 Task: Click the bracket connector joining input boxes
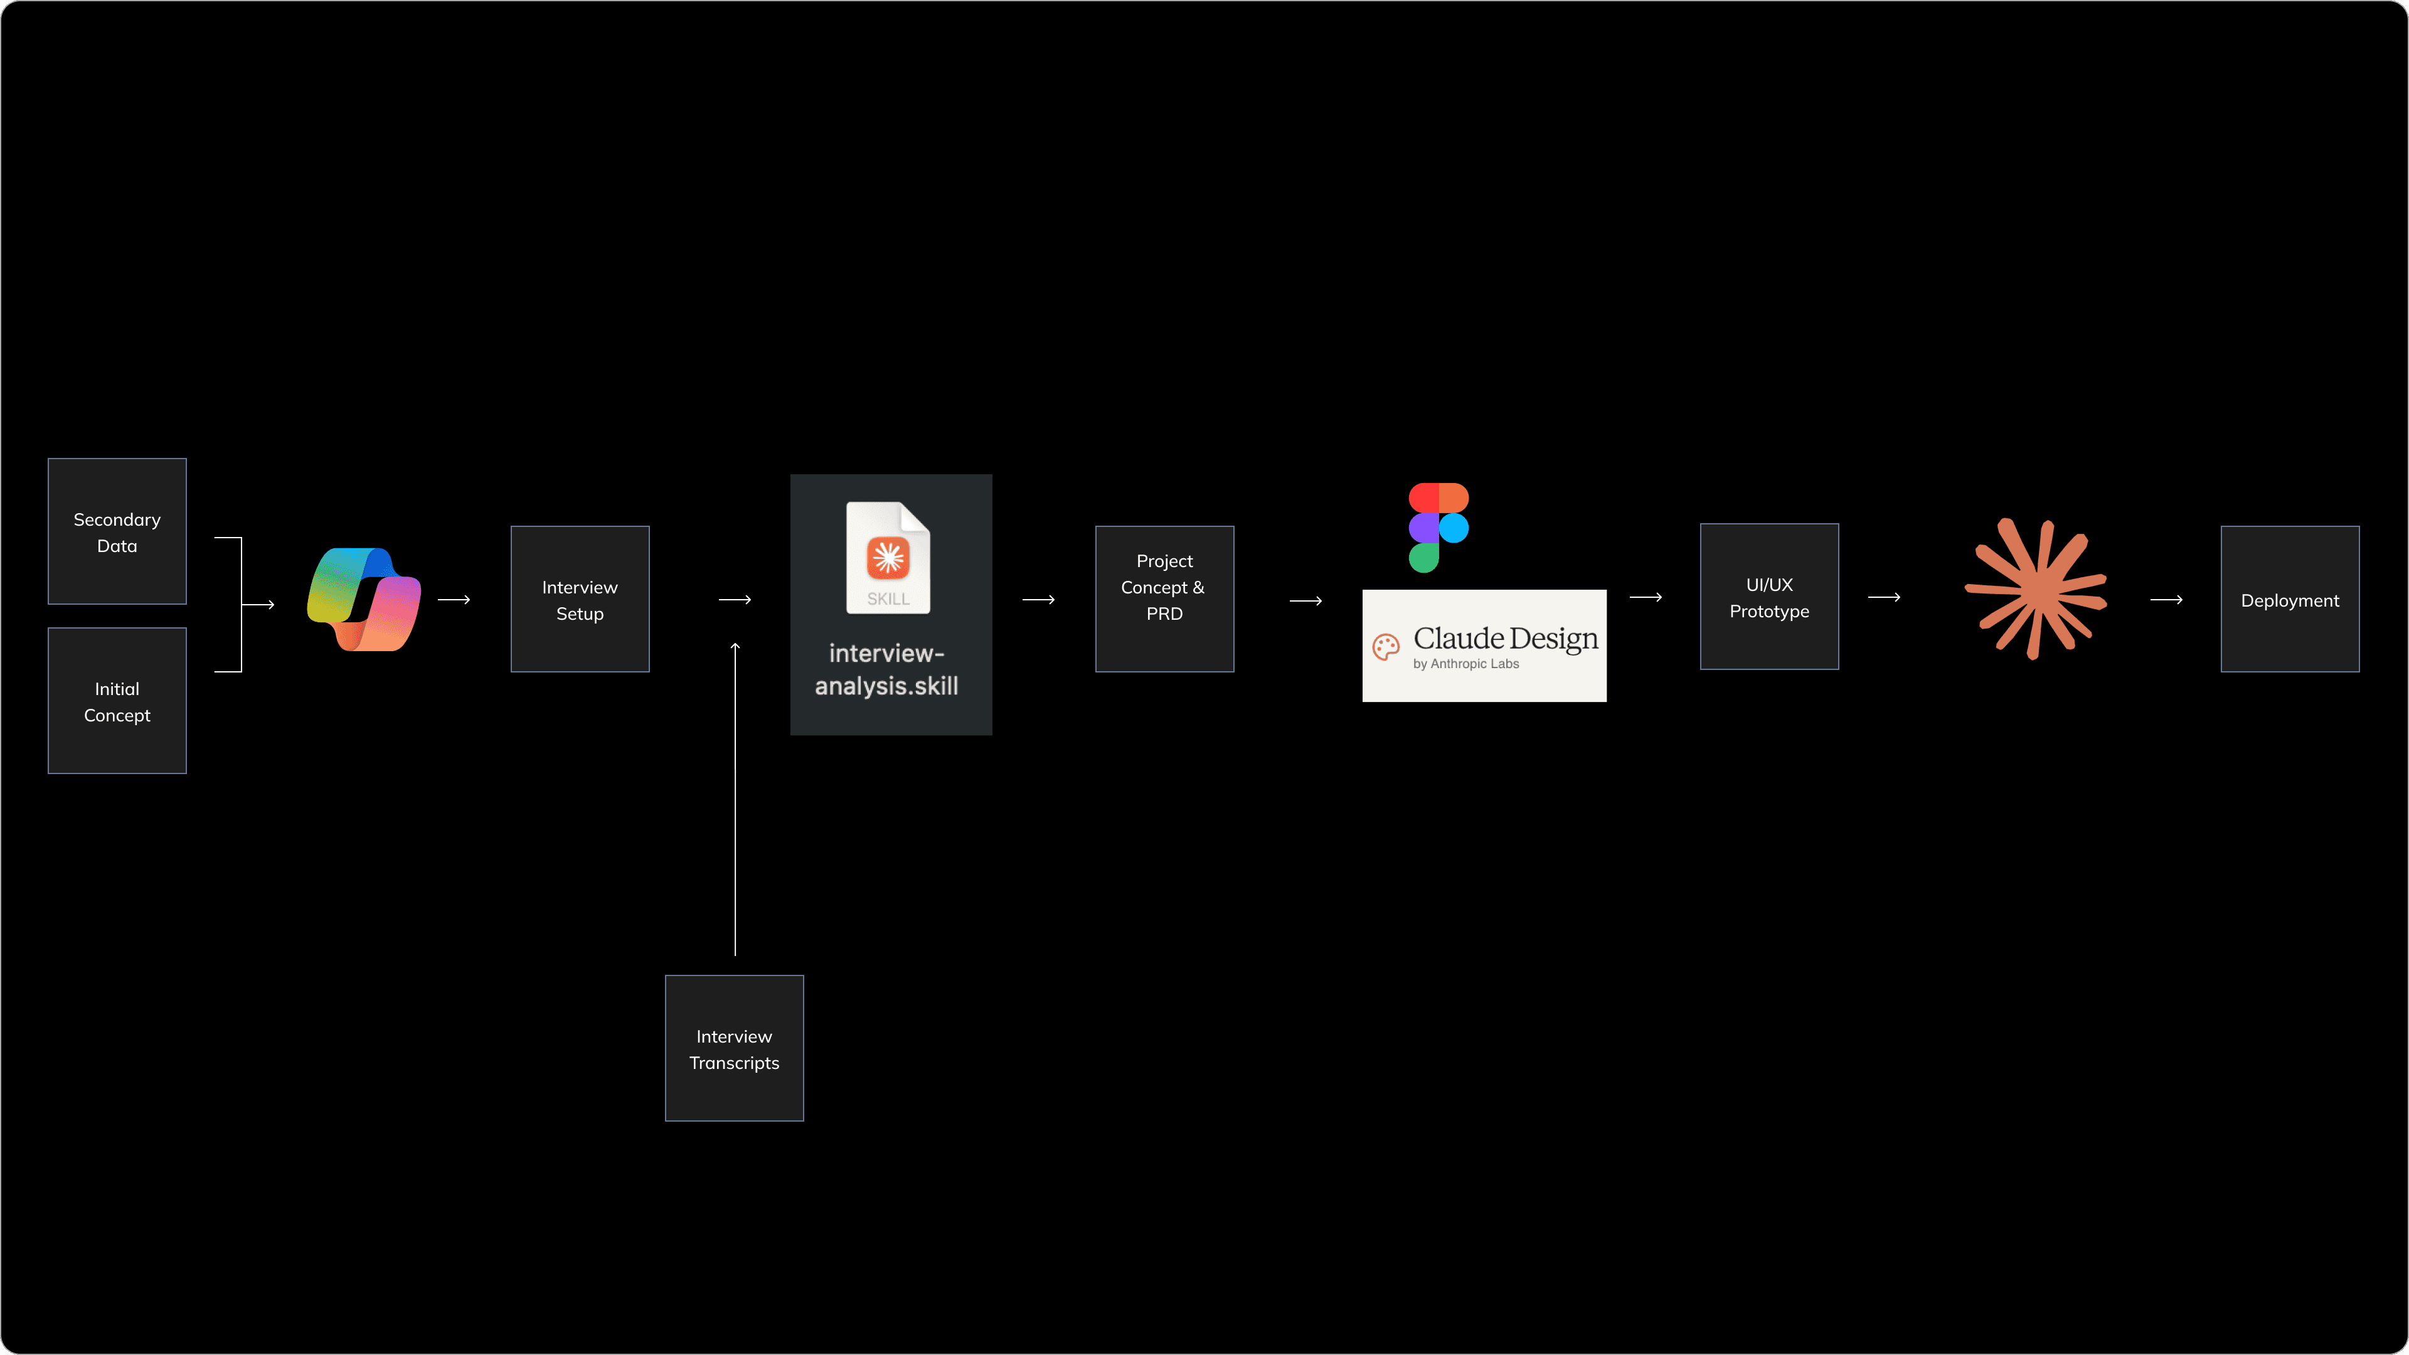coord(242,604)
